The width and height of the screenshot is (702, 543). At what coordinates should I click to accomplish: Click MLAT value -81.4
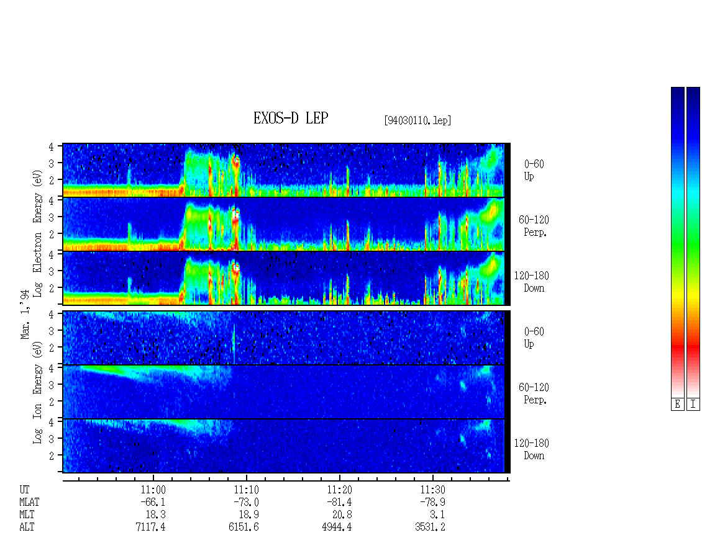pos(339,502)
